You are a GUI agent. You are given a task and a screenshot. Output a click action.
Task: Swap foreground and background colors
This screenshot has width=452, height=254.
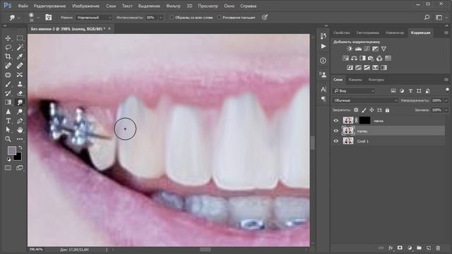tap(20, 147)
